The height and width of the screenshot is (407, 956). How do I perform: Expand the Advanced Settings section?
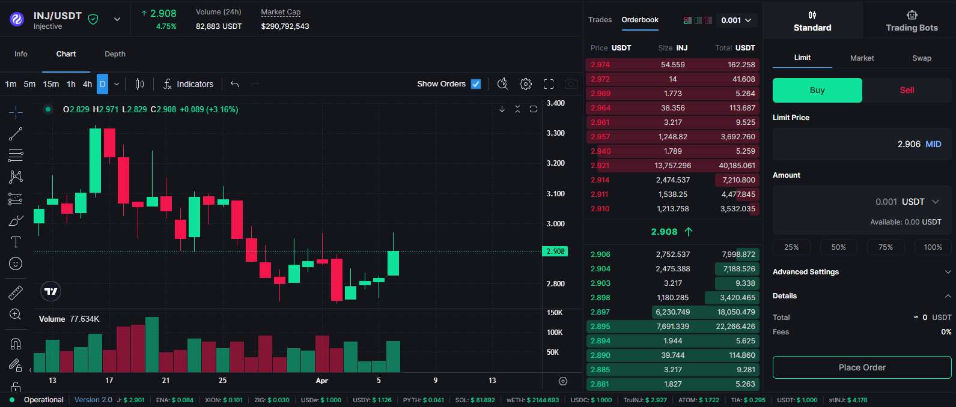click(x=862, y=272)
